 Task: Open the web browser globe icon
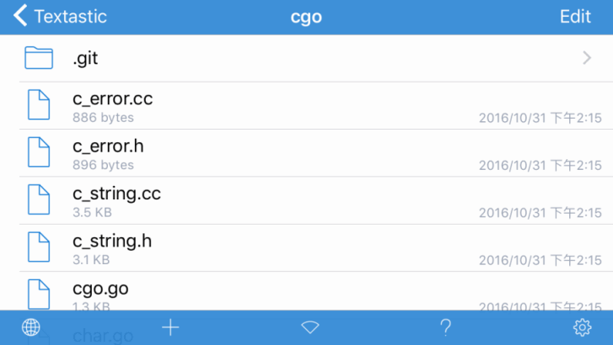pos(31,327)
